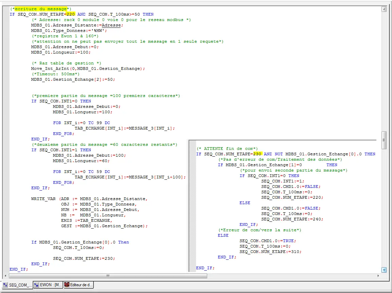The height and width of the screenshot is (293, 392).
Task: Click the line "SEQ_COM.INT1:=1;"
Action: point(283,181)
